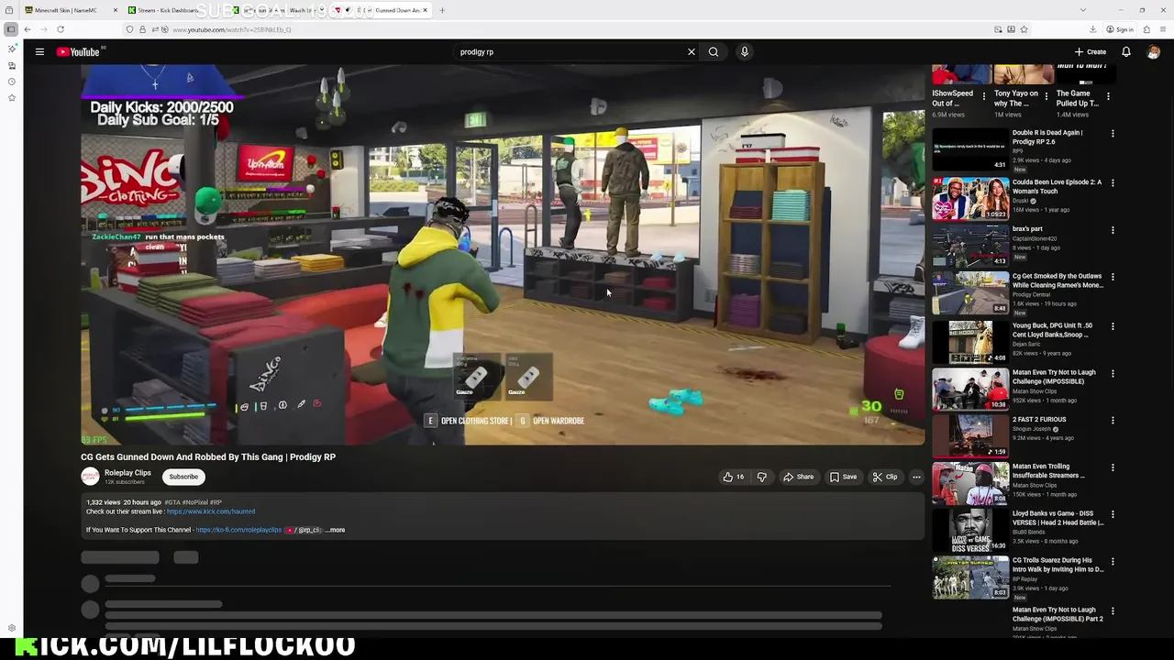This screenshot has height=660, width=1174.
Task: Open options for '2 FAST 2 FURIOUS'
Action: (1113, 421)
